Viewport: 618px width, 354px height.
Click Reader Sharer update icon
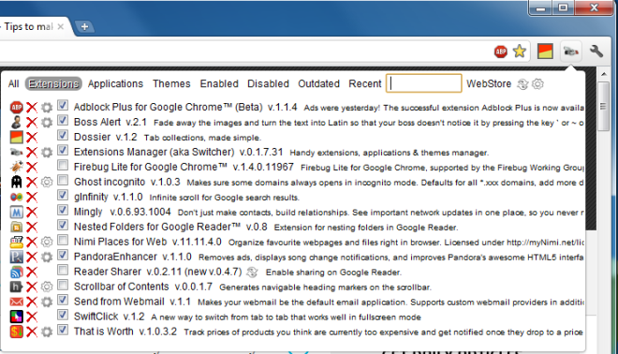252,272
